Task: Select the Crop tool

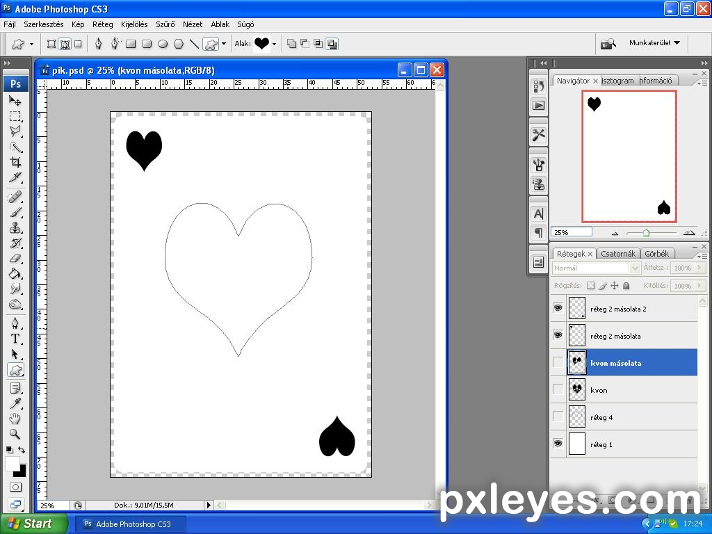Action: coord(15,162)
